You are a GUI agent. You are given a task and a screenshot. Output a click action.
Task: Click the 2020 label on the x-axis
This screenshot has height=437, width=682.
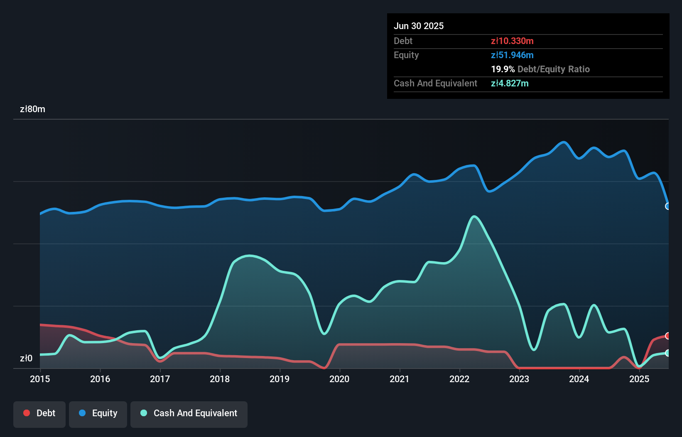click(340, 379)
